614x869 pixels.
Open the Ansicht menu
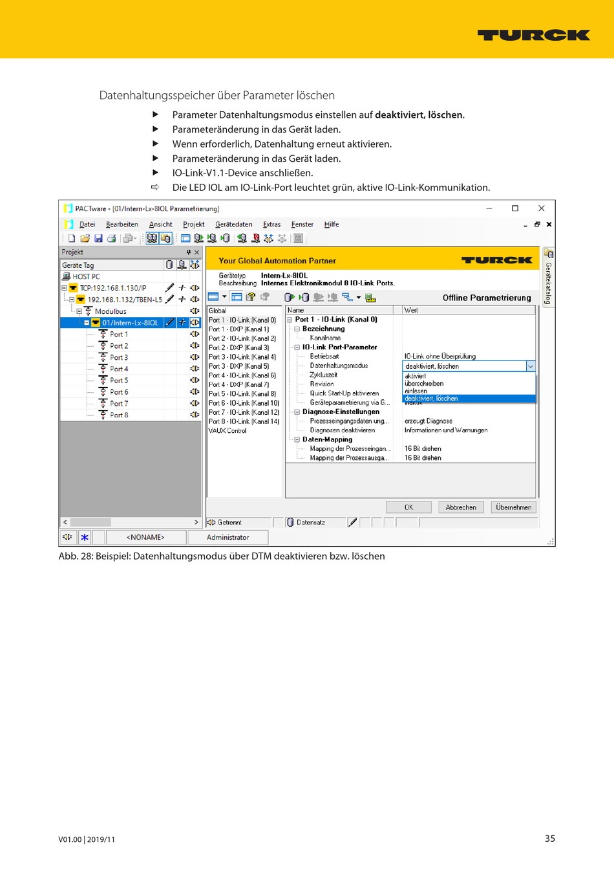[x=161, y=225]
